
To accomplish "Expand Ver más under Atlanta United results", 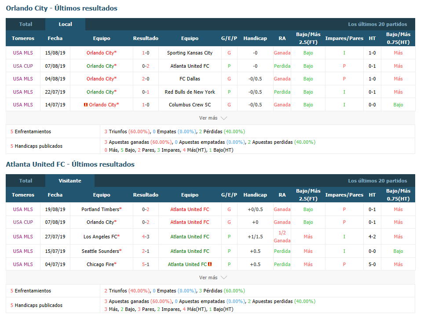I will click(x=213, y=277).
